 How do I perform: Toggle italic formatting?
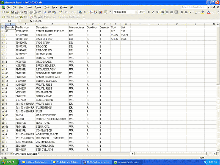point(153,12)
